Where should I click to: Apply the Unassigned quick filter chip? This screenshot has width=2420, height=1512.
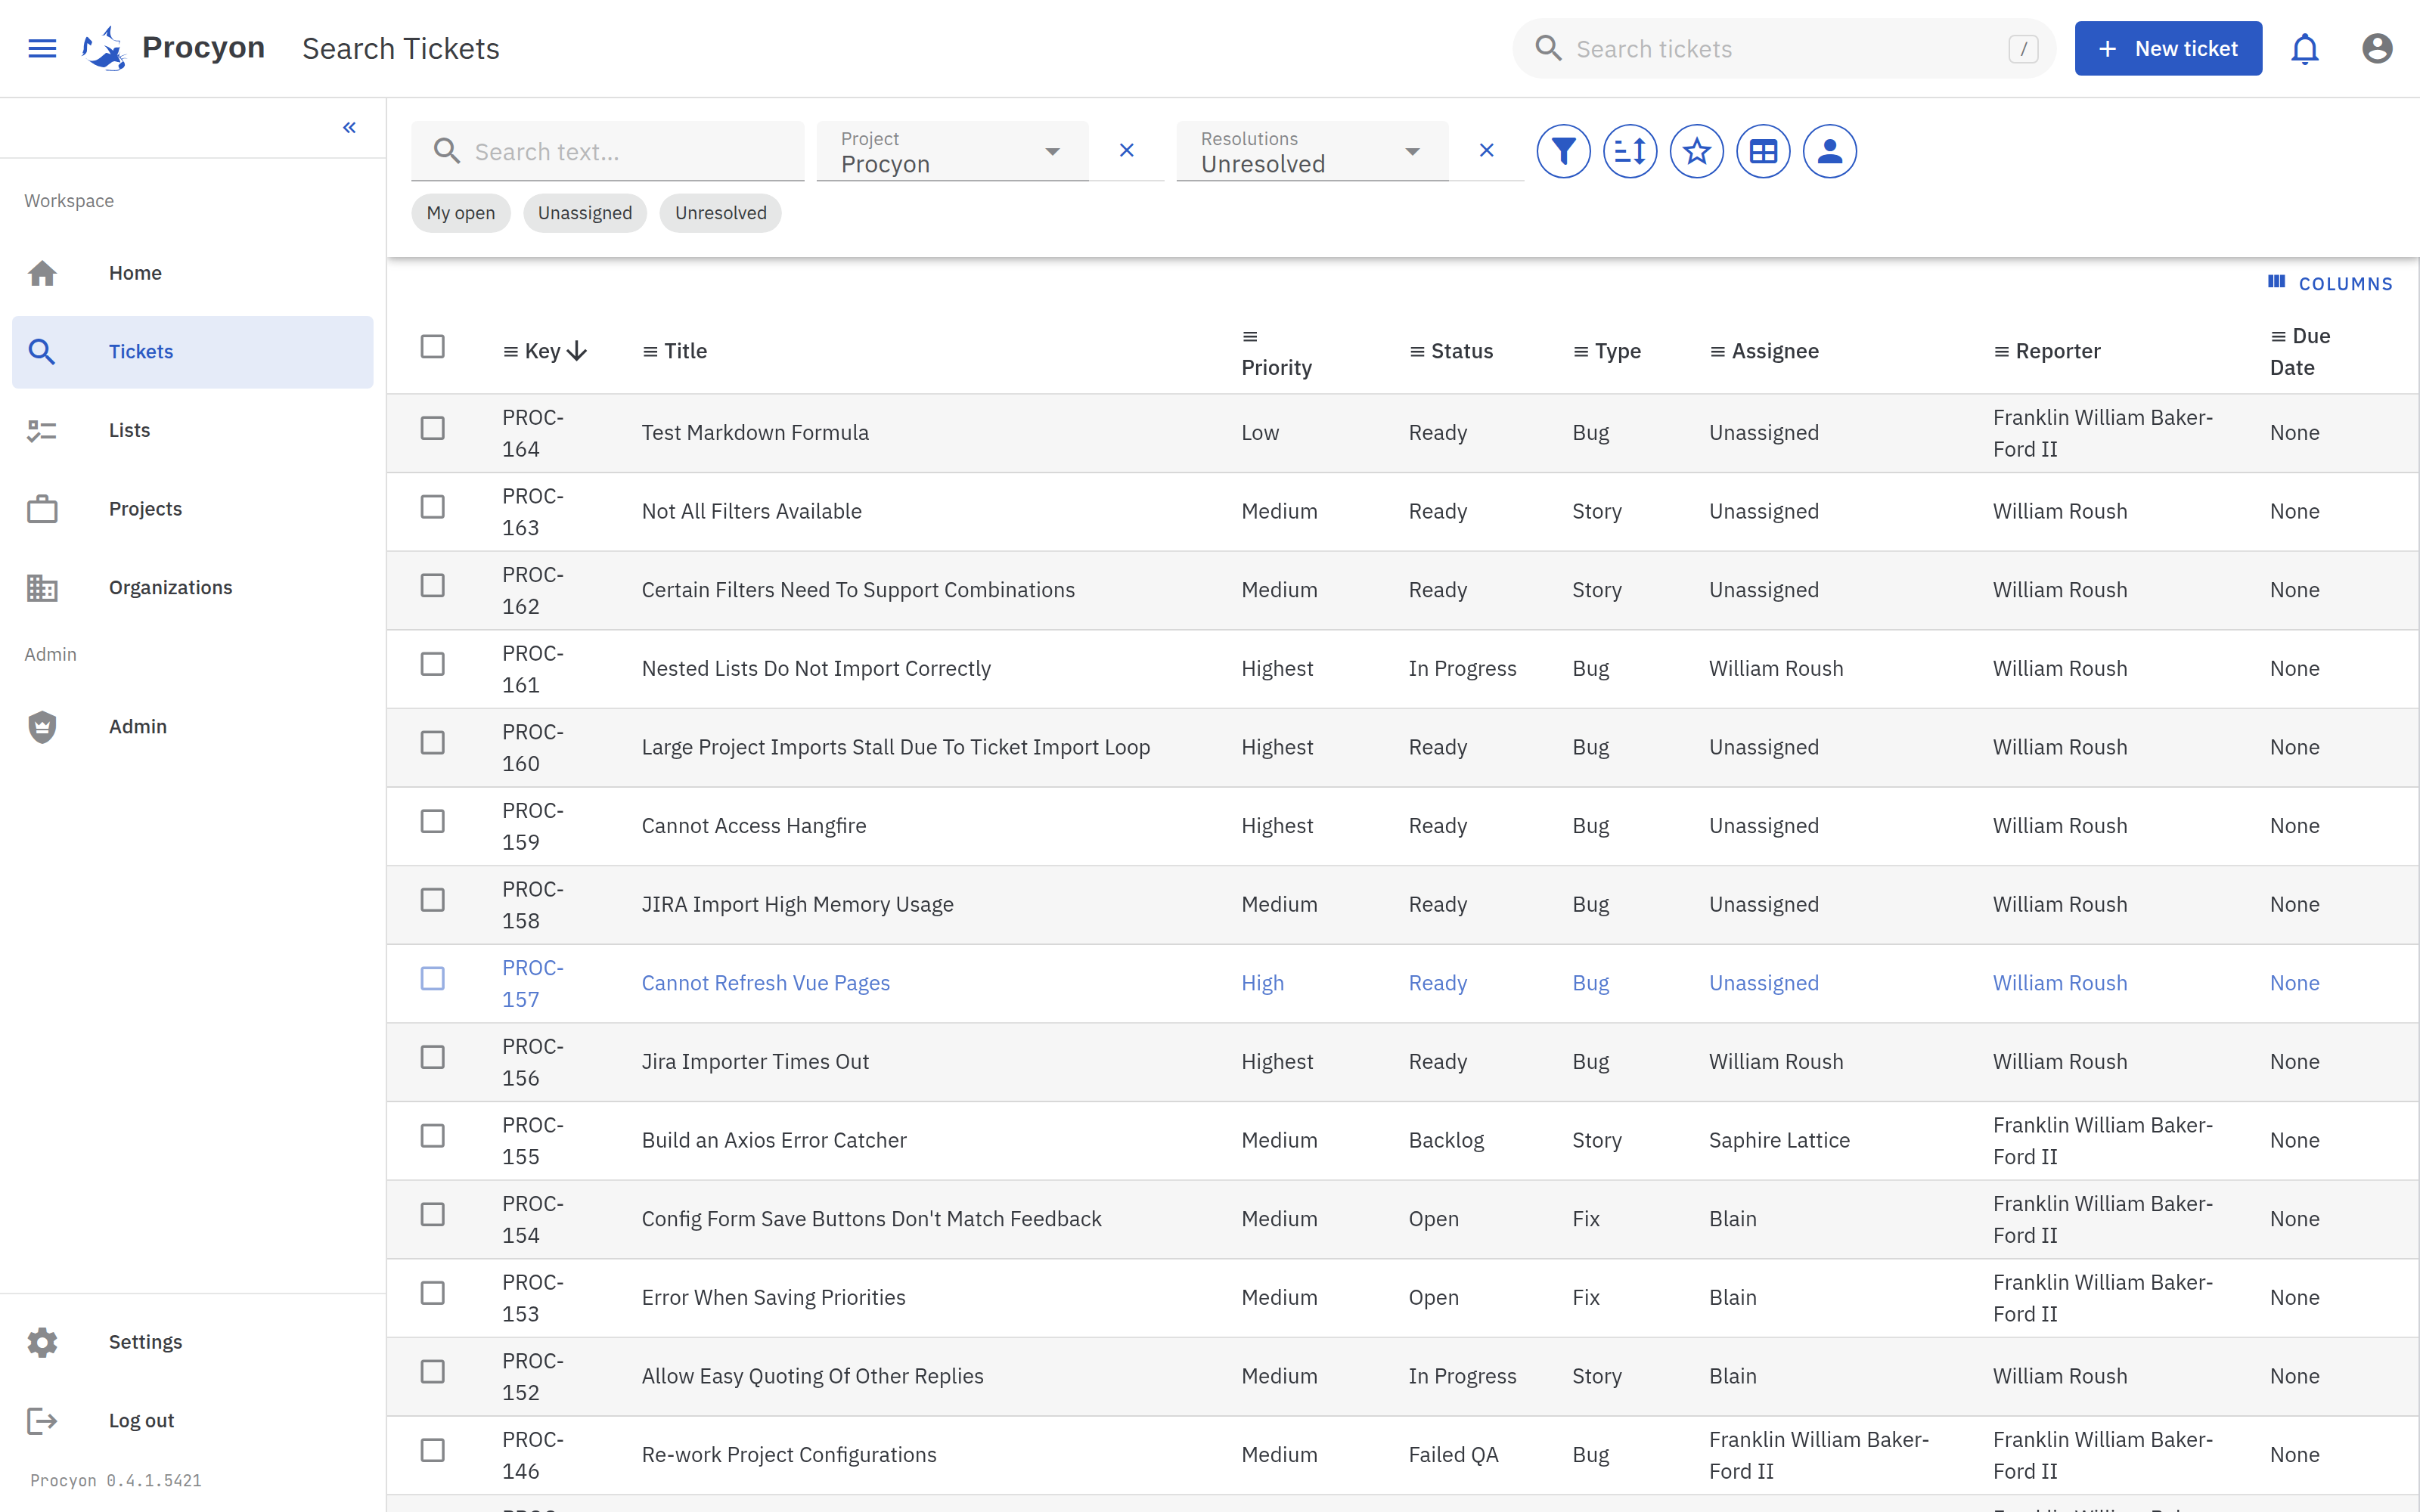coord(585,213)
